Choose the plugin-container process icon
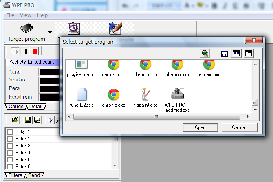This screenshot has width=273, height=182. 81,65
